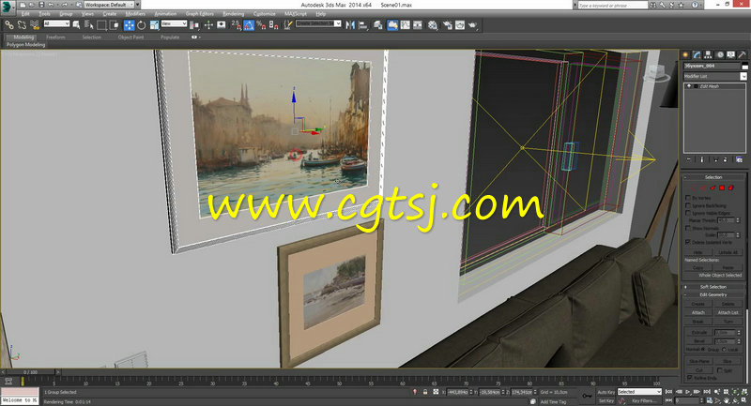Switch to the Object Paint ribbon tab

pos(130,37)
